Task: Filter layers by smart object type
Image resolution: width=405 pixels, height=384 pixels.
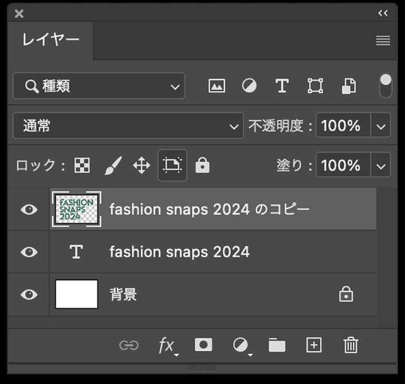Action: (349, 86)
